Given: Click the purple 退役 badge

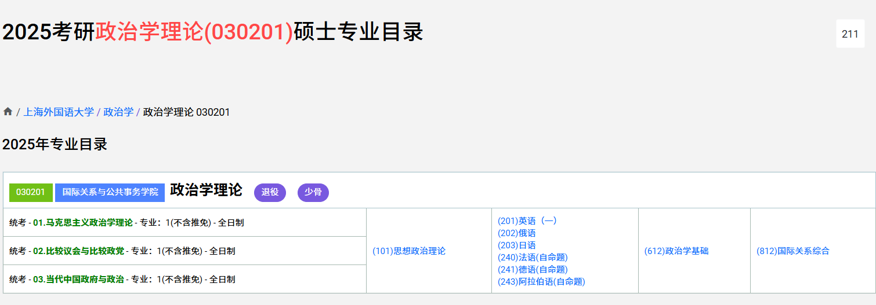Looking at the screenshot, I should point(270,192).
